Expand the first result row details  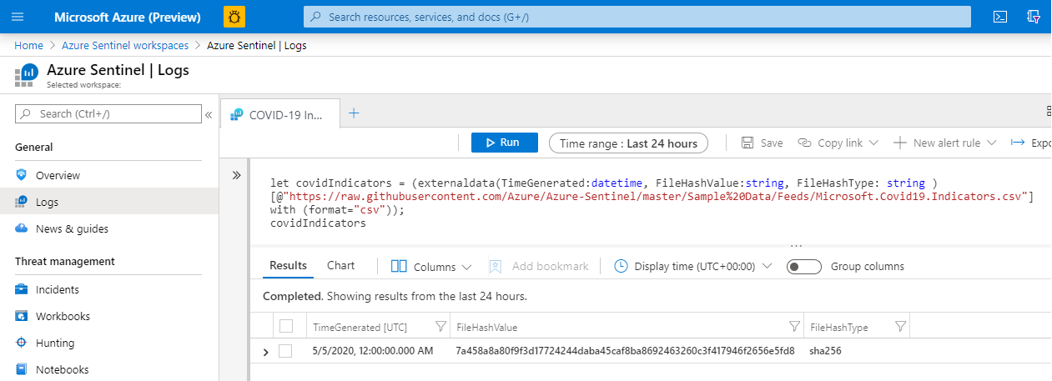tap(266, 352)
